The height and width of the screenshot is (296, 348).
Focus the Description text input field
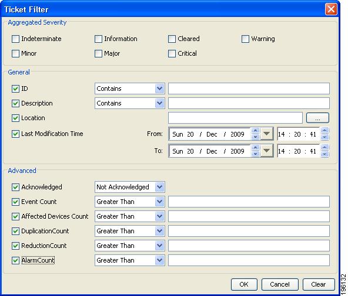(249, 103)
